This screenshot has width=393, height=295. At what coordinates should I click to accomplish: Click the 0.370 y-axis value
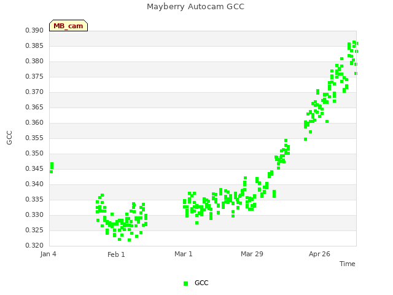pos(34,92)
